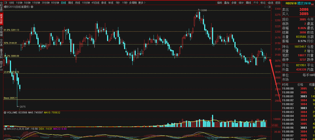Click the 涨停 value 3237
Screen dimensions: 315x140
click(303, 59)
